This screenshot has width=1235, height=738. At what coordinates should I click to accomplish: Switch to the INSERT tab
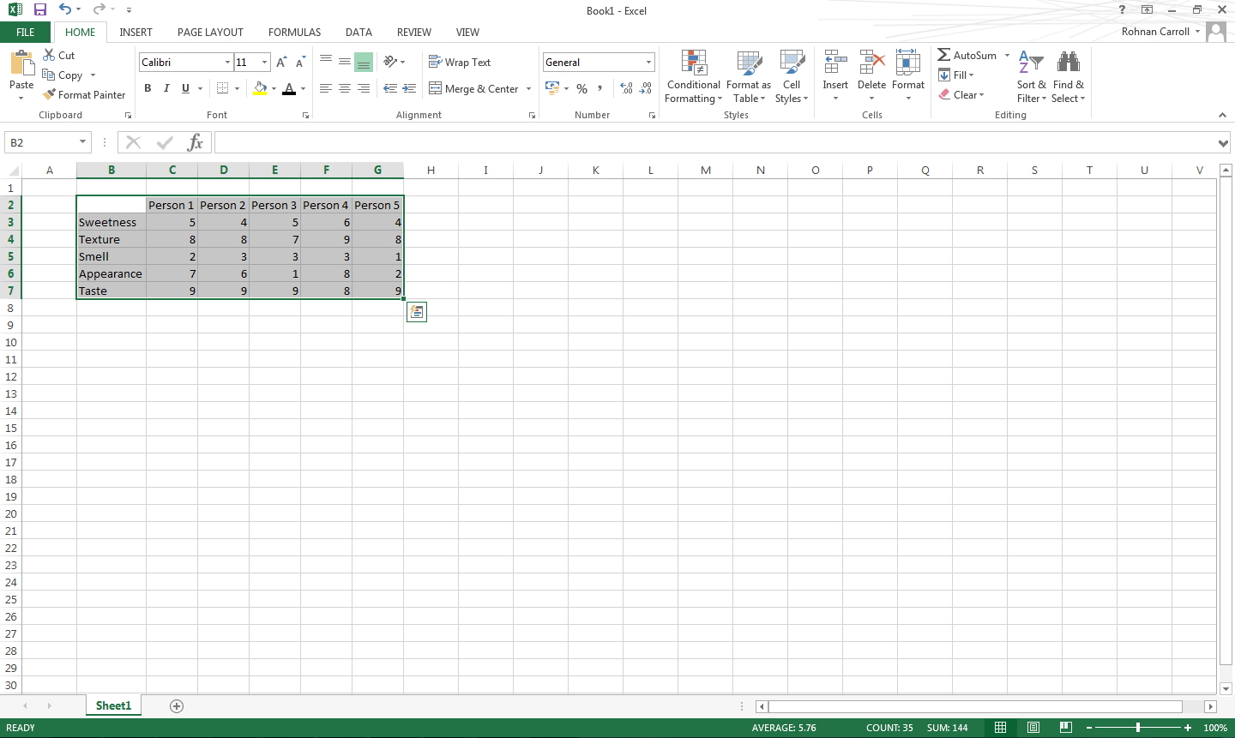136,33
